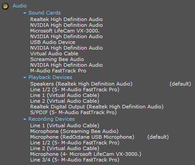Click the Playback Devices heading
Image resolution: width=195 pixels, height=165 pixels.
pyautogui.click(x=50, y=77)
